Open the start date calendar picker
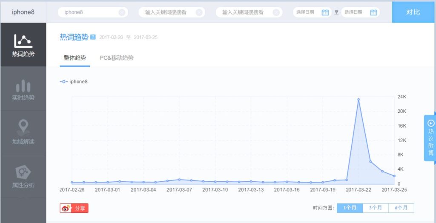 tap(325, 12)
